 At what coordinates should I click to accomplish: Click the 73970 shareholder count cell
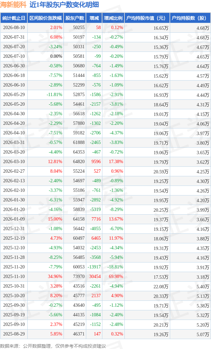coord(79,276)
